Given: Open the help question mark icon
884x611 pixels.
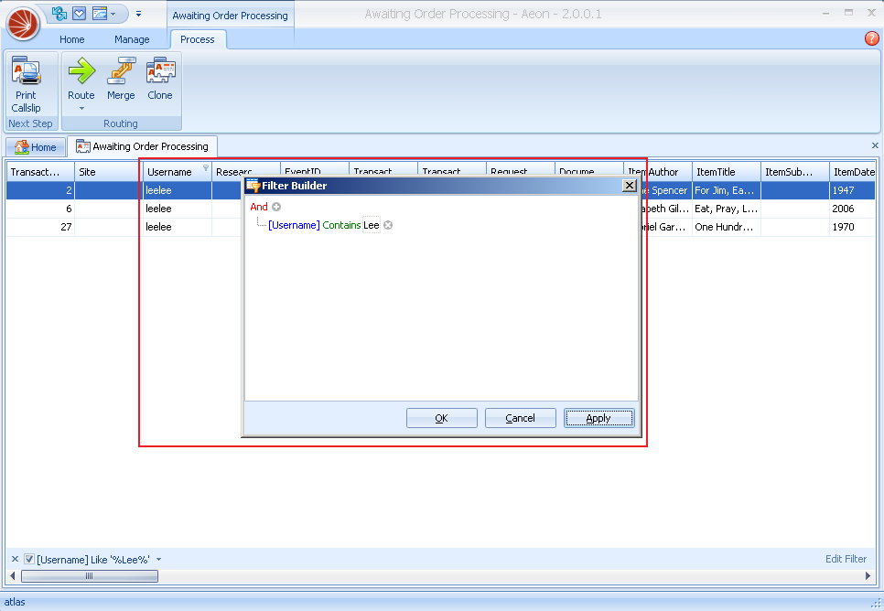Looking at the screenshot, I should 871,38.
